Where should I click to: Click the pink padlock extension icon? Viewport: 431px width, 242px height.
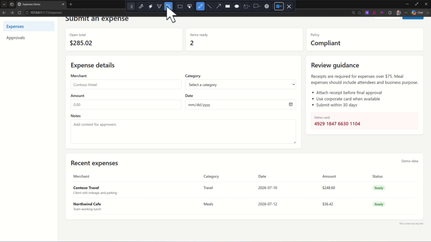[374, 13]
